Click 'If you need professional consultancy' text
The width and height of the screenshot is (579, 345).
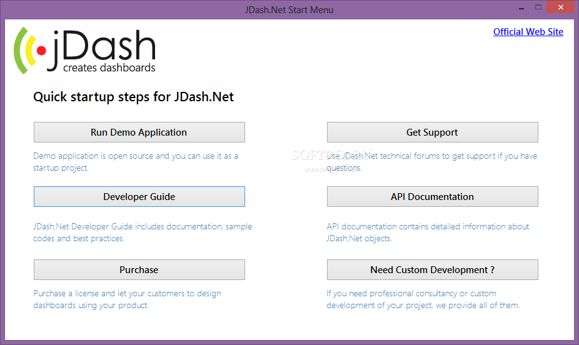[x=423, y=299]
